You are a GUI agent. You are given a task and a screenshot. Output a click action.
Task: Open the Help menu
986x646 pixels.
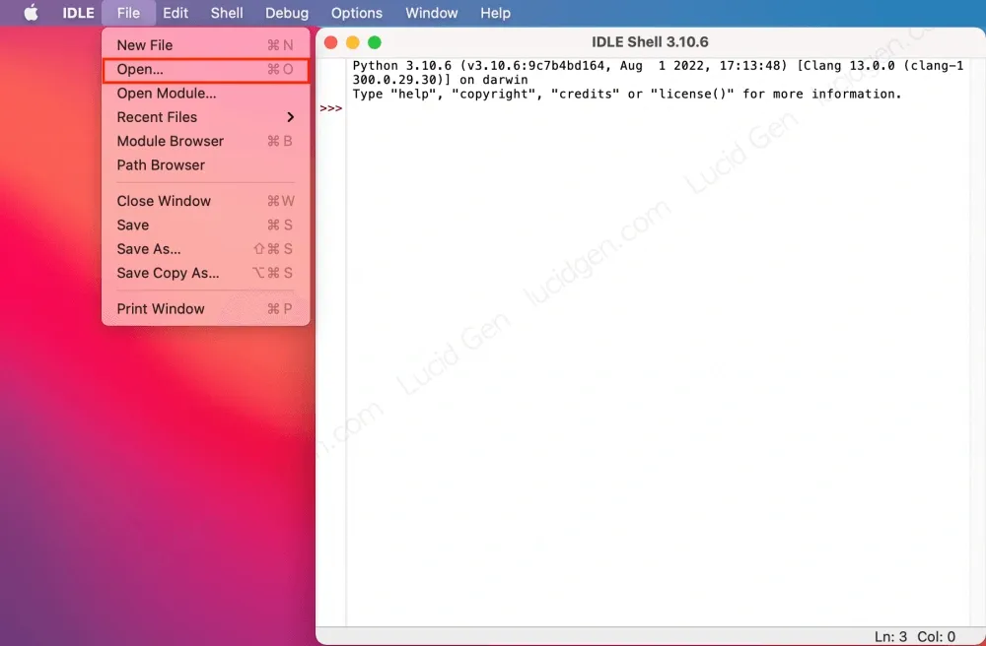[x=495, y=13]
